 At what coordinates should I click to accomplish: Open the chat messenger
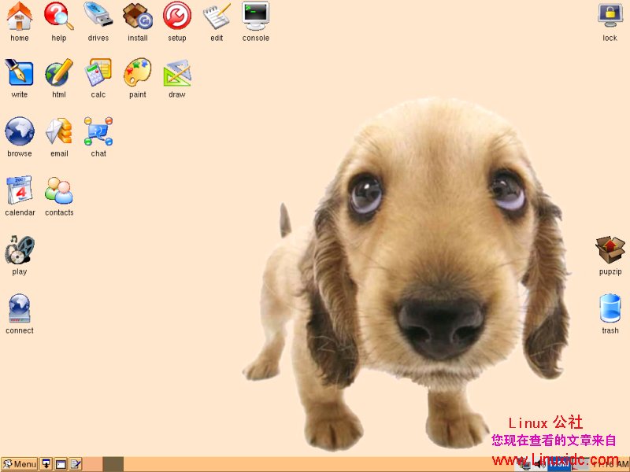coord(98,132)
